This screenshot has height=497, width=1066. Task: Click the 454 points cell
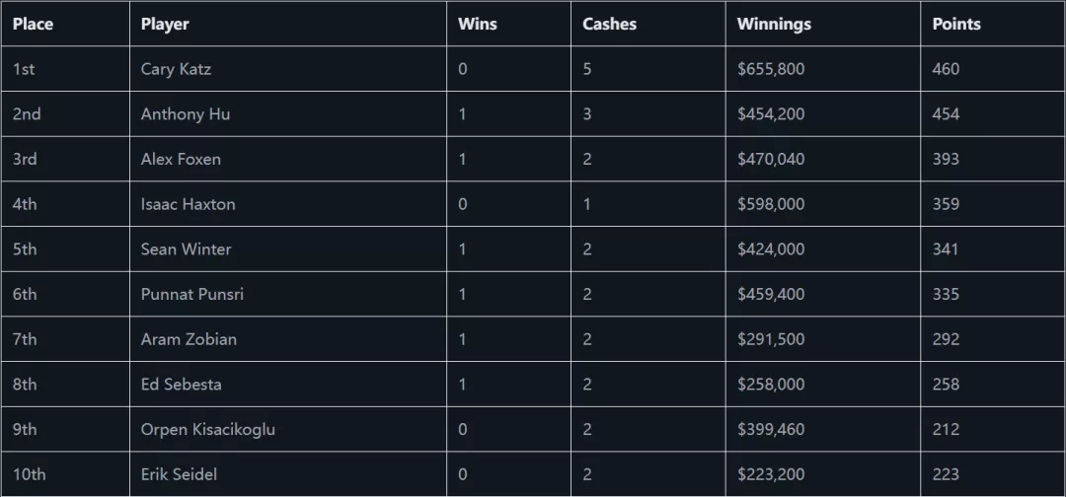click(x=946, y=114)
